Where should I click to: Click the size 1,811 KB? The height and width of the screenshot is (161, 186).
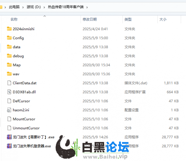(x=171, y=83)
